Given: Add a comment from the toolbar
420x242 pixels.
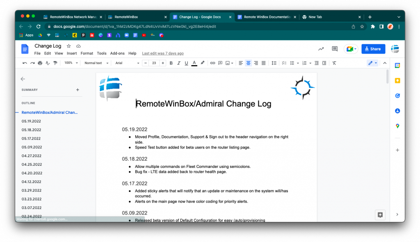Looking at the screenshot, I should (220, 63).
